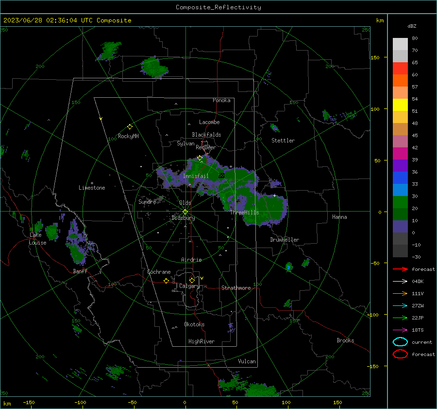The width and height of the screenshot is (437, 409).
Task: Click the Hanna town label
Action: [x=339, y=217]
